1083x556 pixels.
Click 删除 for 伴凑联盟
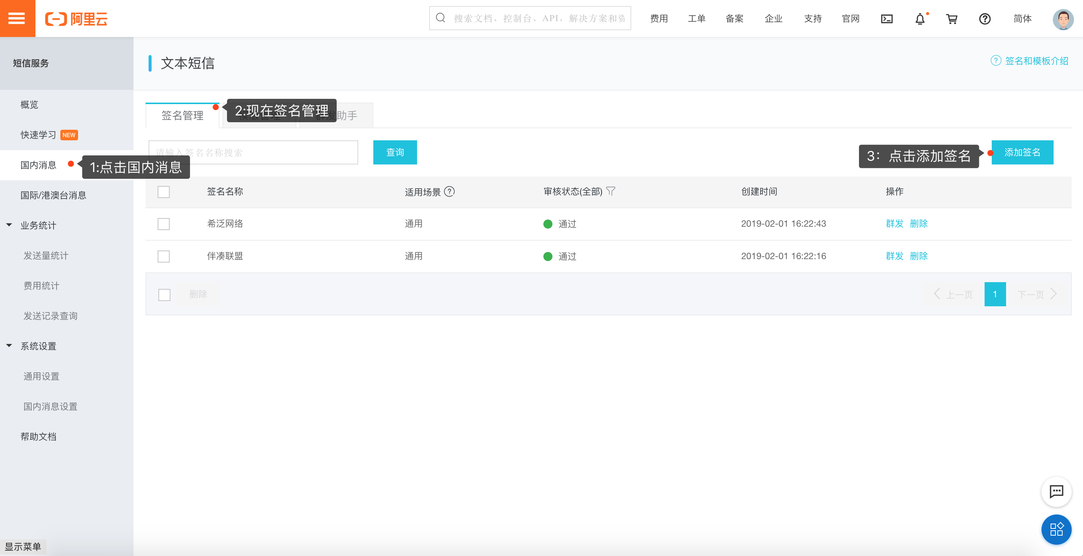point(918,256)
